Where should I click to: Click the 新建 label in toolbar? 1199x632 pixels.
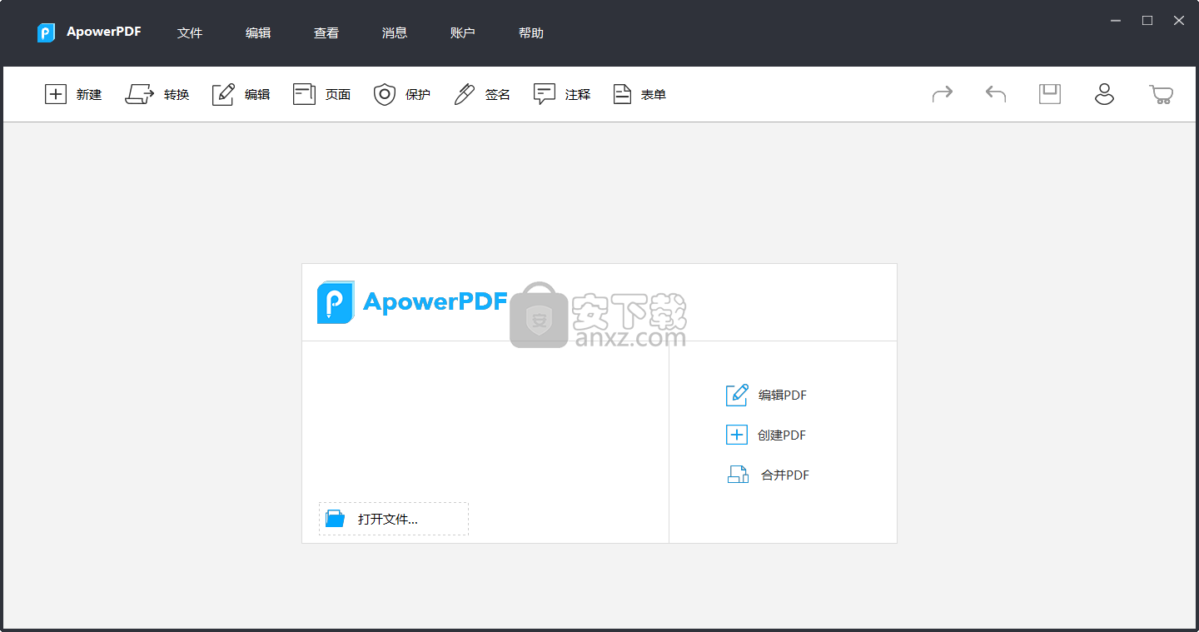click(89, 95)
